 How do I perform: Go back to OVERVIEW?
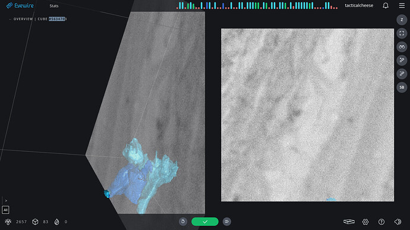[x=23, y=19]
